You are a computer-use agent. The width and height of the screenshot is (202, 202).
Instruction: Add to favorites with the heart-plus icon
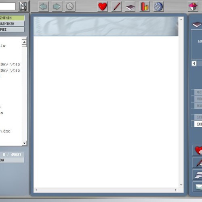click(198, 150)
